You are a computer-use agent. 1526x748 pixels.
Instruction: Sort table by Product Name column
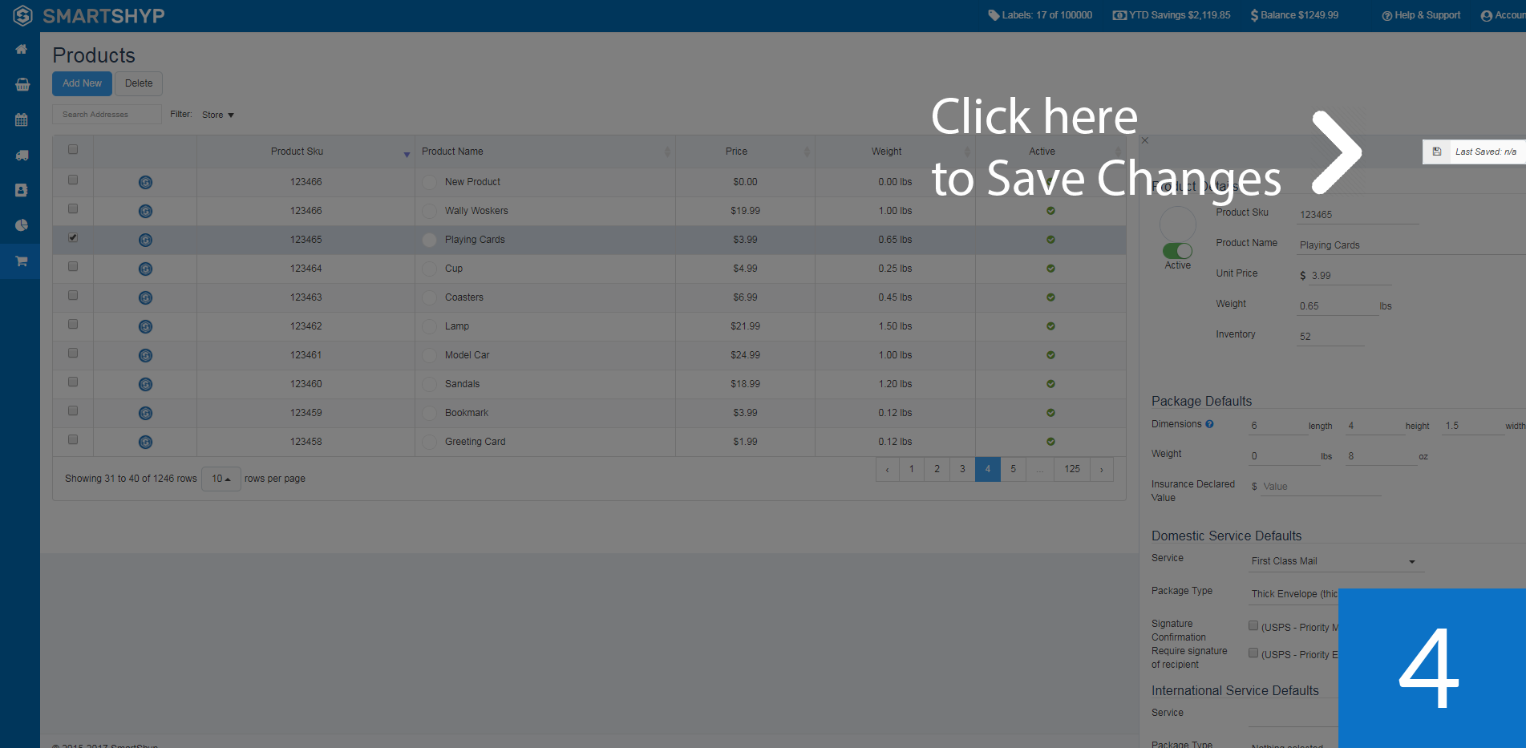tap(545, 152)
